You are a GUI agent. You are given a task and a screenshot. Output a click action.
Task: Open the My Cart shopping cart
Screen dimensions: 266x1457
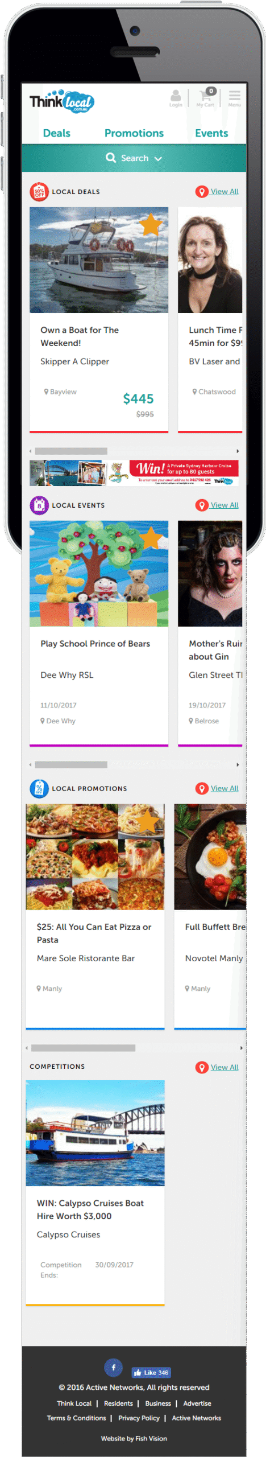206,97
